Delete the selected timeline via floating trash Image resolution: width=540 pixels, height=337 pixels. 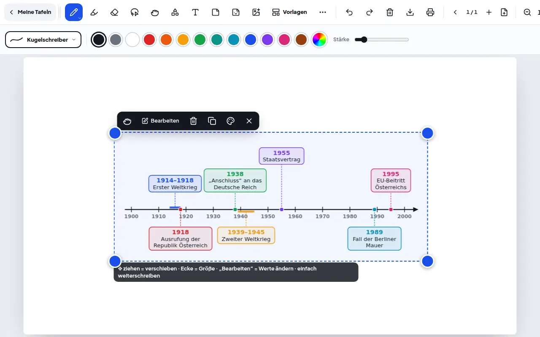(193, 121)
